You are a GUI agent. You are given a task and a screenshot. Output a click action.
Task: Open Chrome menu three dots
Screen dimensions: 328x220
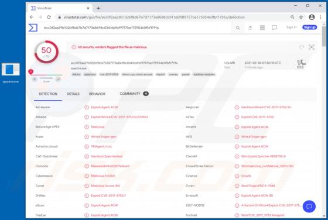pyautogui.click(x=320, y=17)
